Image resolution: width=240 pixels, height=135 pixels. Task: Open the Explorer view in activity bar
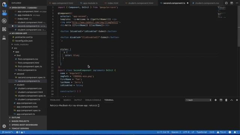coord(4,4)
